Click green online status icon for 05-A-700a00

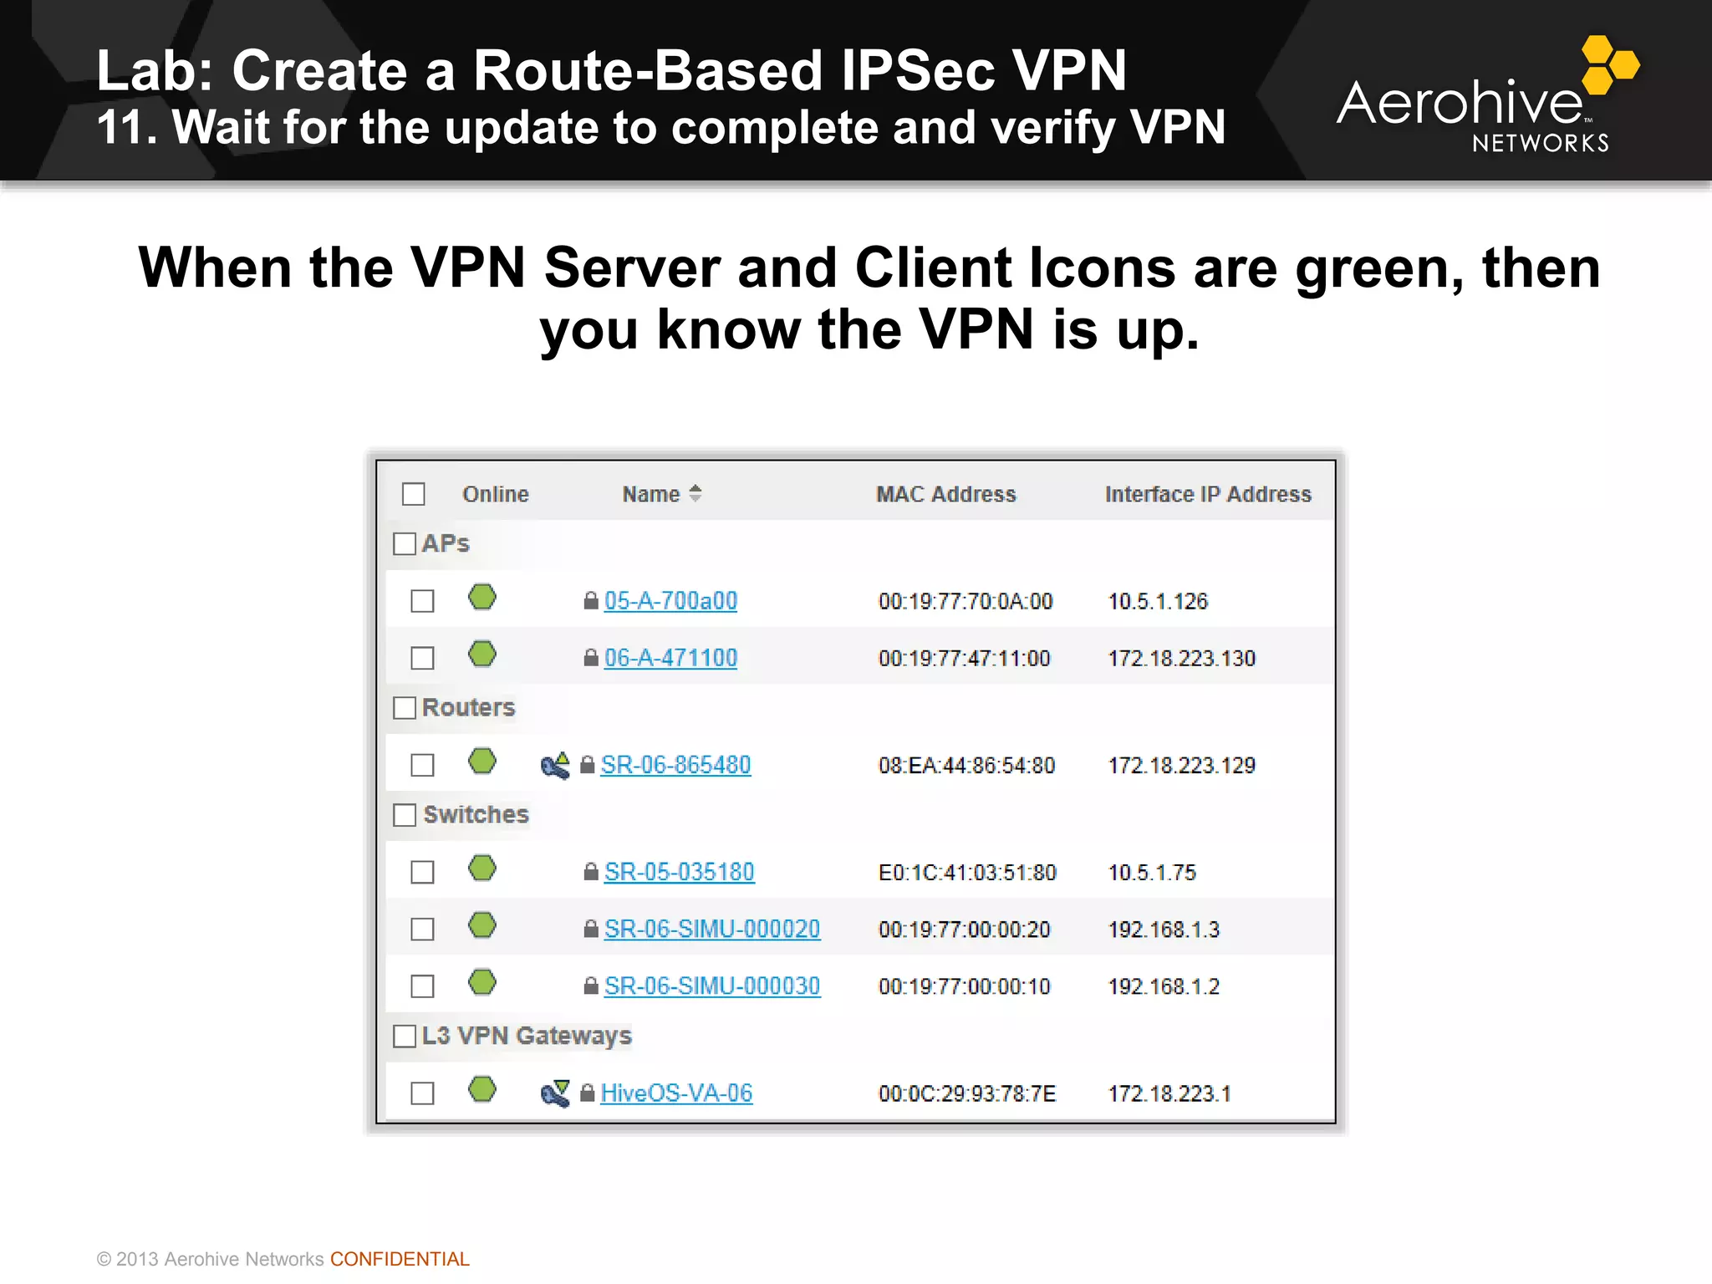coord(482,598)
